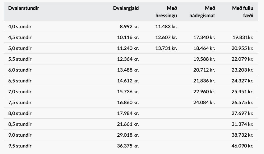
Task: Click the 20.712 kr. lunch price
Action: [x=204, y=70]
